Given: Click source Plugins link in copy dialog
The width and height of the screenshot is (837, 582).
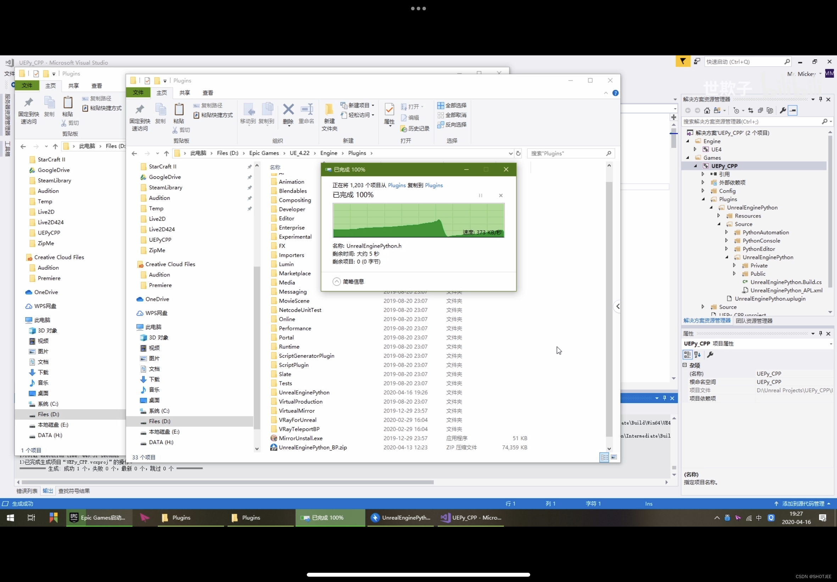Looking at the screenshot, I should 397,185.
